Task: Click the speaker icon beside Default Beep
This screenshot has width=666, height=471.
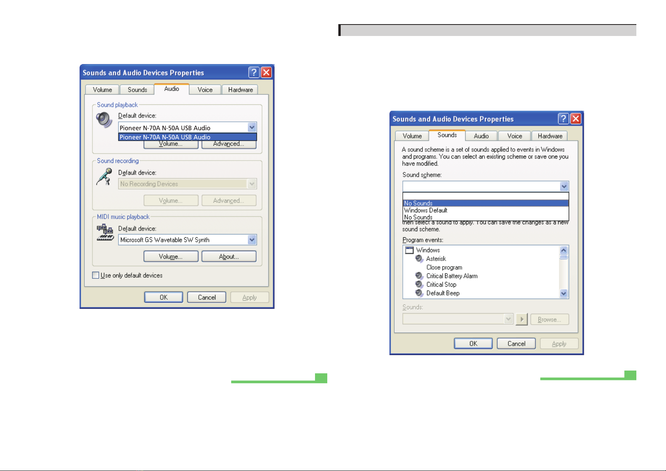Action: tap(419, 293)
